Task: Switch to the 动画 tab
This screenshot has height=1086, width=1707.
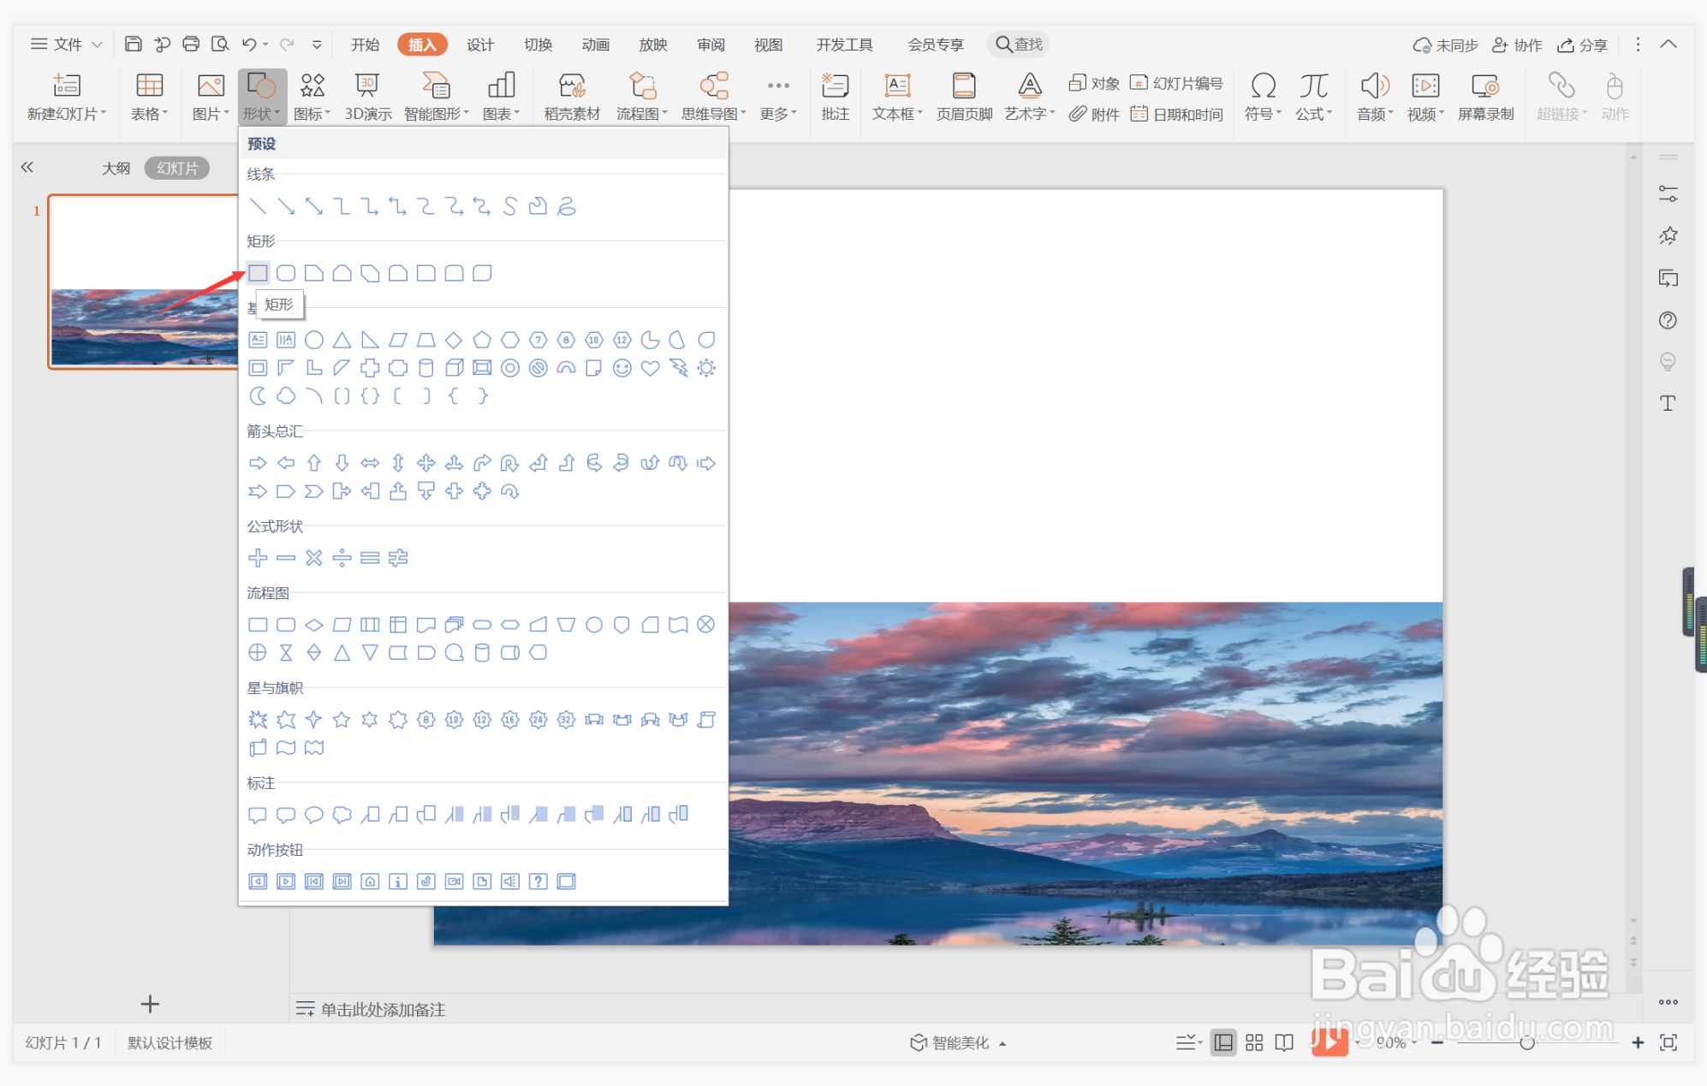Action: coord(595,45)
